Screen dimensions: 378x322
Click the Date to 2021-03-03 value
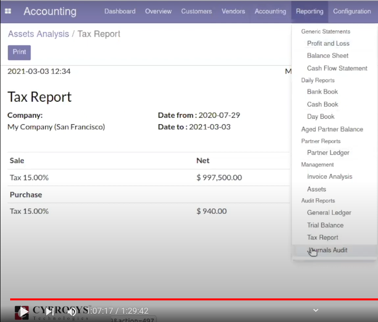pos(210,127)
